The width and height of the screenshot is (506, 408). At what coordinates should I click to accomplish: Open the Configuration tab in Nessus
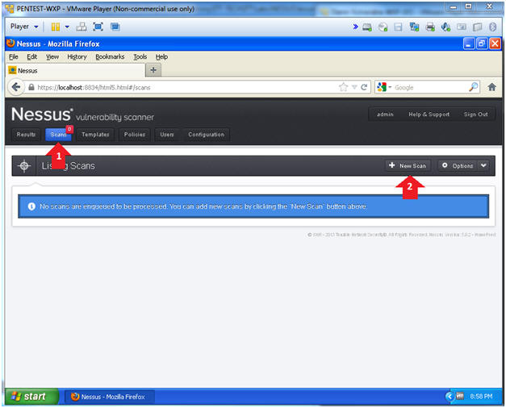[207, 135]
